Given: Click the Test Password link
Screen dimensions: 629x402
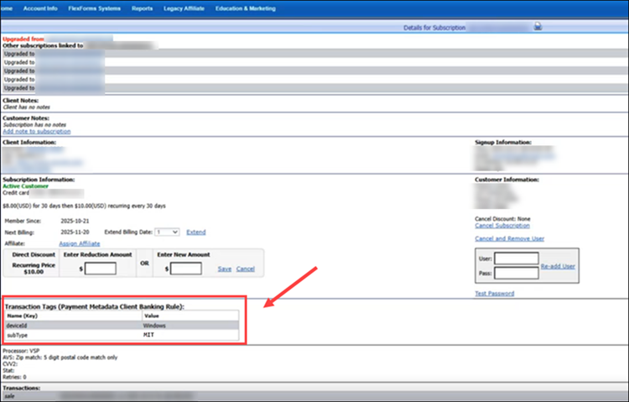Looking at the screenshot, I should click(x=494, y=294).
